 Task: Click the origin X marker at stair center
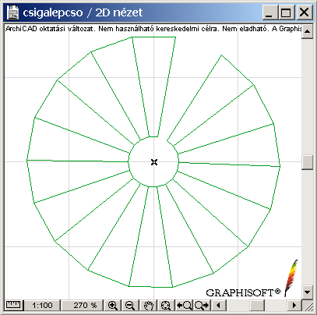point(154,162)
